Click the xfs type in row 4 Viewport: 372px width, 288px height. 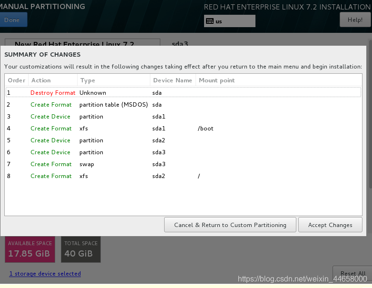point(84,129)
